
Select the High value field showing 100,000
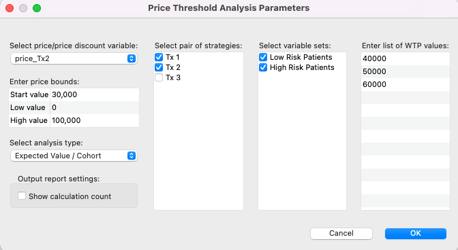click(95, 120)
